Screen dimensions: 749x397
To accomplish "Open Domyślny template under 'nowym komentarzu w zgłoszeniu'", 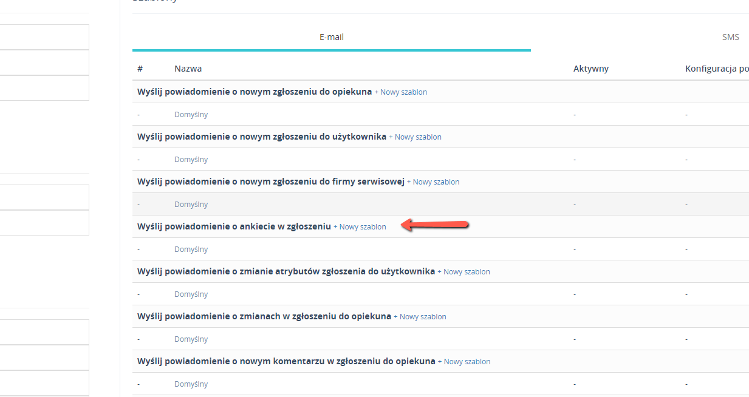I will (x=191, y=384).
